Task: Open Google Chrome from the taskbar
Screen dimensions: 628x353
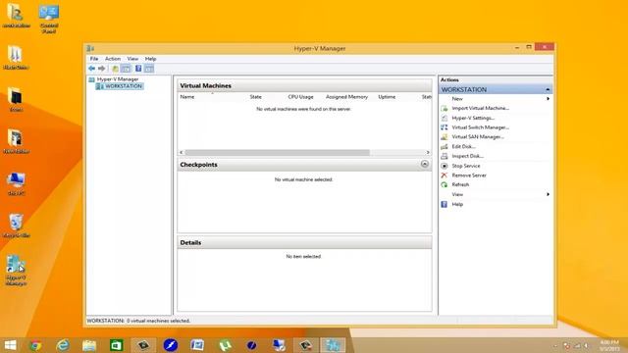Action: coord(35,345)
